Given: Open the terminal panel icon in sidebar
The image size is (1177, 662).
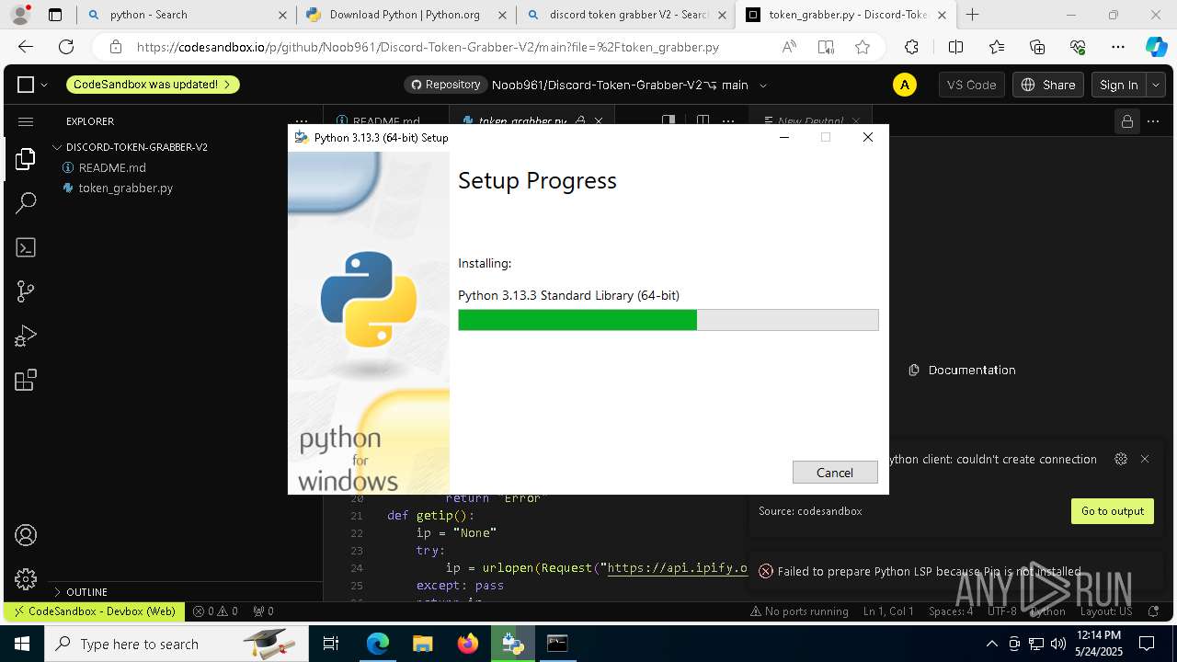Looking at the screenshot, I should click(x=26, y=247).
